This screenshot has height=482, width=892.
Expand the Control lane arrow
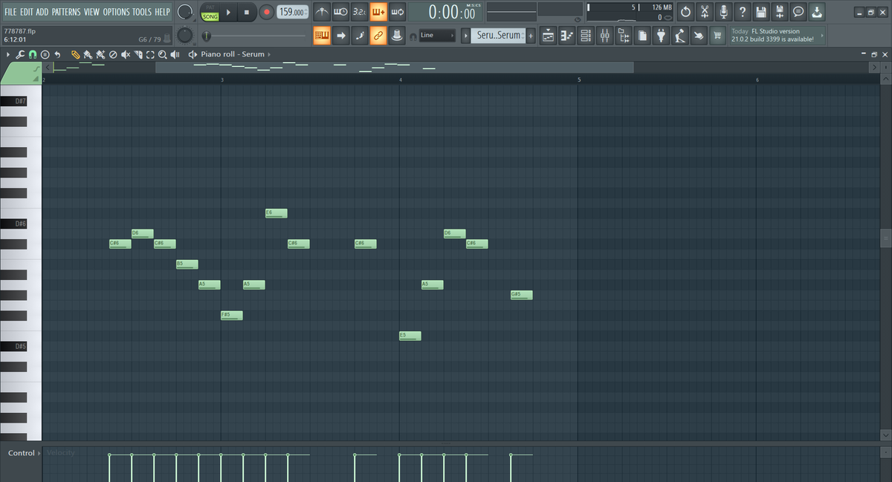pos(39,453)
